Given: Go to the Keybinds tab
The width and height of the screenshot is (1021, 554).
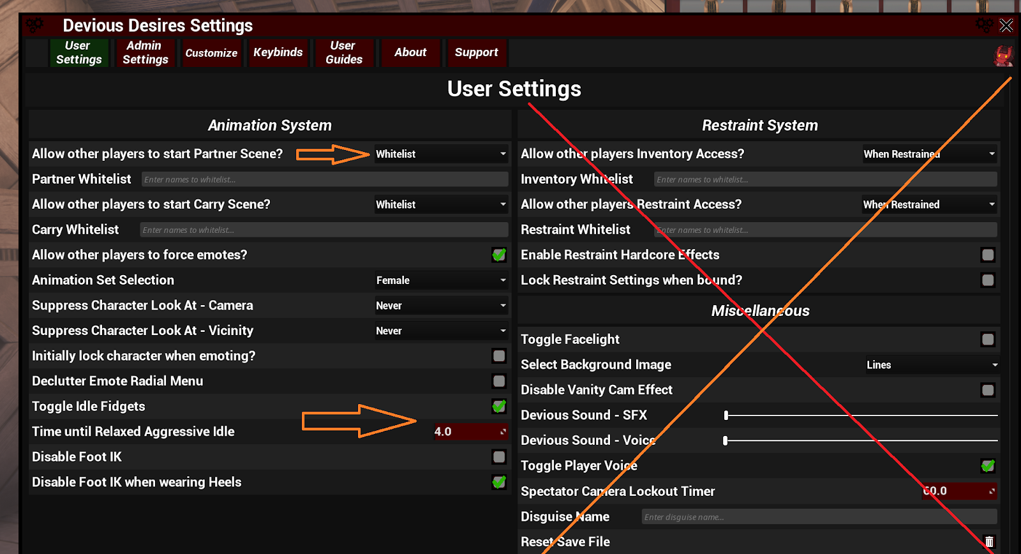Looking at the screenshot, I should 278,52.
